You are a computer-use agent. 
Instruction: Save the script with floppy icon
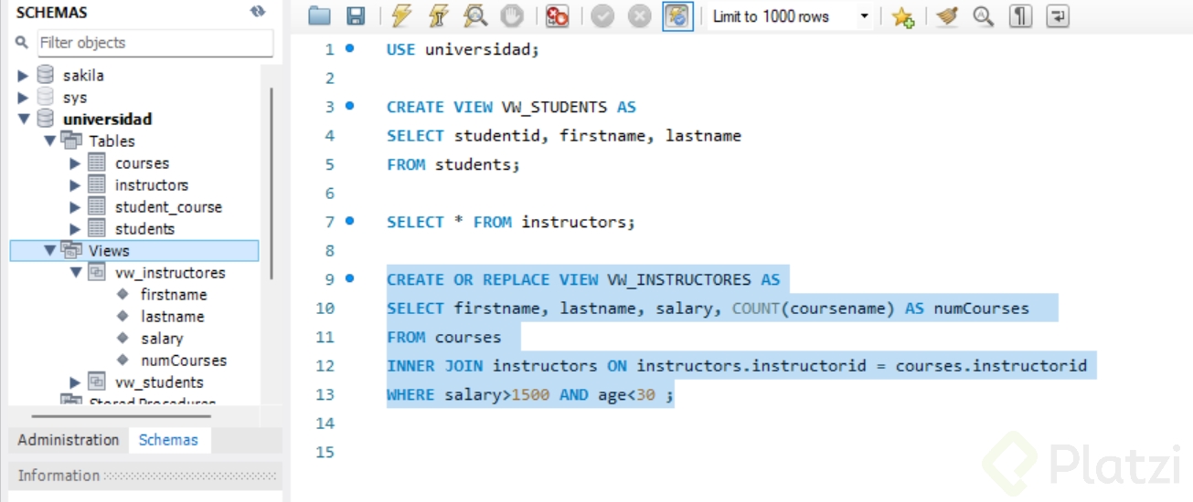coord(356,16)
